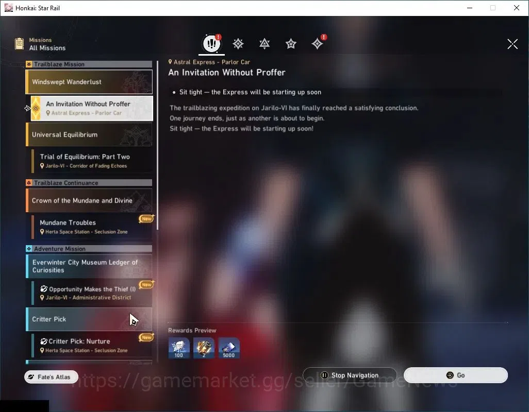The width and height of the screenshot is (529, 412).
Task: Minimize the Honkai: Star Rail window
Action: [470, 8]
